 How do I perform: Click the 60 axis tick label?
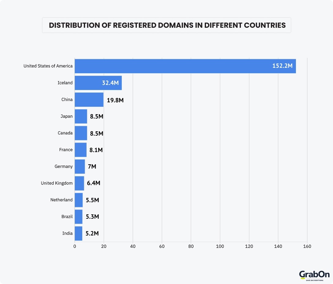[x=162, y=246]
